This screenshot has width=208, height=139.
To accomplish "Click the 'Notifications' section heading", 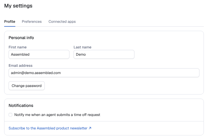I will tap(21, 105).
